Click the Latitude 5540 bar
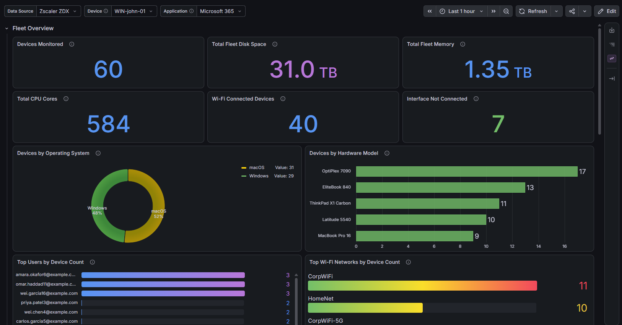 coord(421,219)
